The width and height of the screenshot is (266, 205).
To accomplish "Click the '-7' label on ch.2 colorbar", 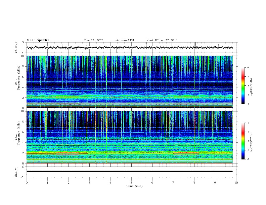I will [x=248, y=159].
